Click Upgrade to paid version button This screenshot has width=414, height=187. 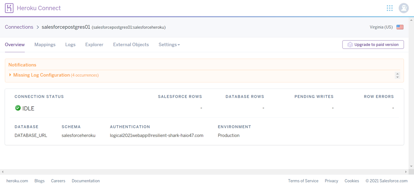pyautogui.click(x=373, y=45)
